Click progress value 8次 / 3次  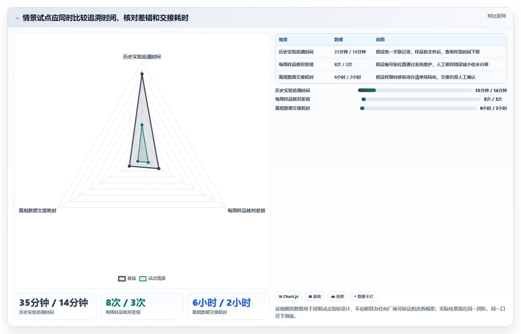tap(493, 99)
